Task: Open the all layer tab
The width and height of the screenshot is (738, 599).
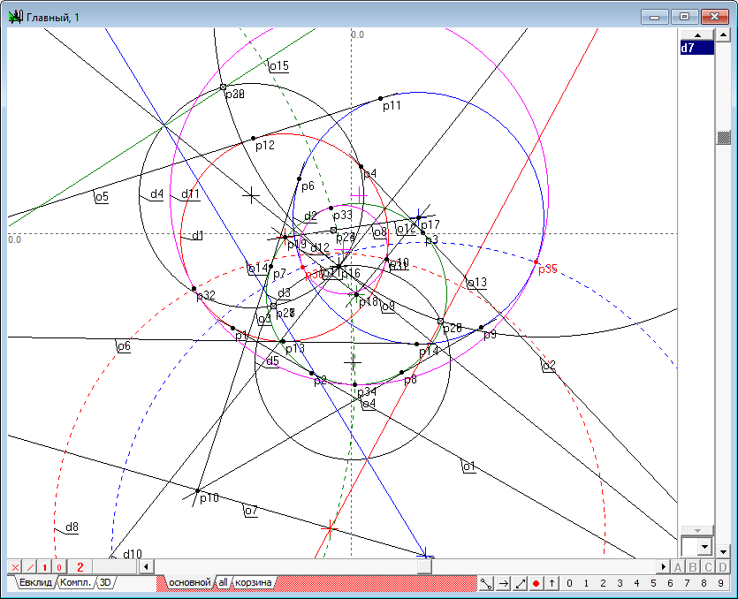Action: [223, 582]
